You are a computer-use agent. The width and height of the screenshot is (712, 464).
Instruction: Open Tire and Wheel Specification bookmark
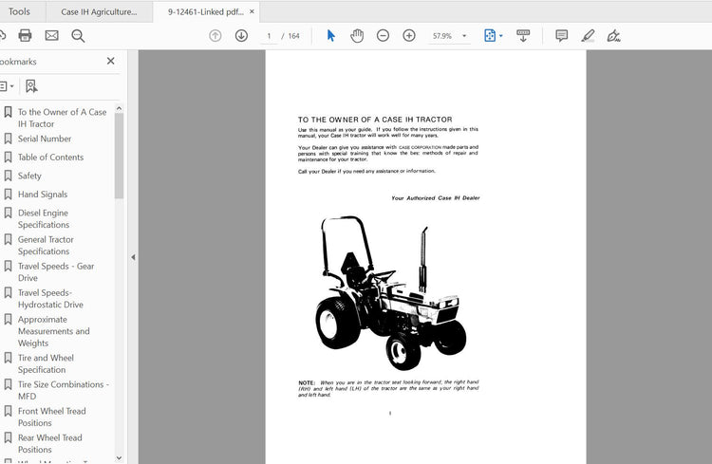(46, 363)
